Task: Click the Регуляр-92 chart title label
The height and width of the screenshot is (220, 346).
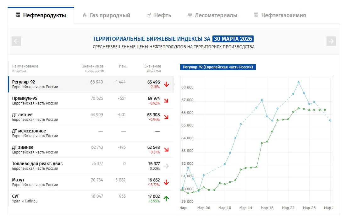Action: click(x=218, y=67)
